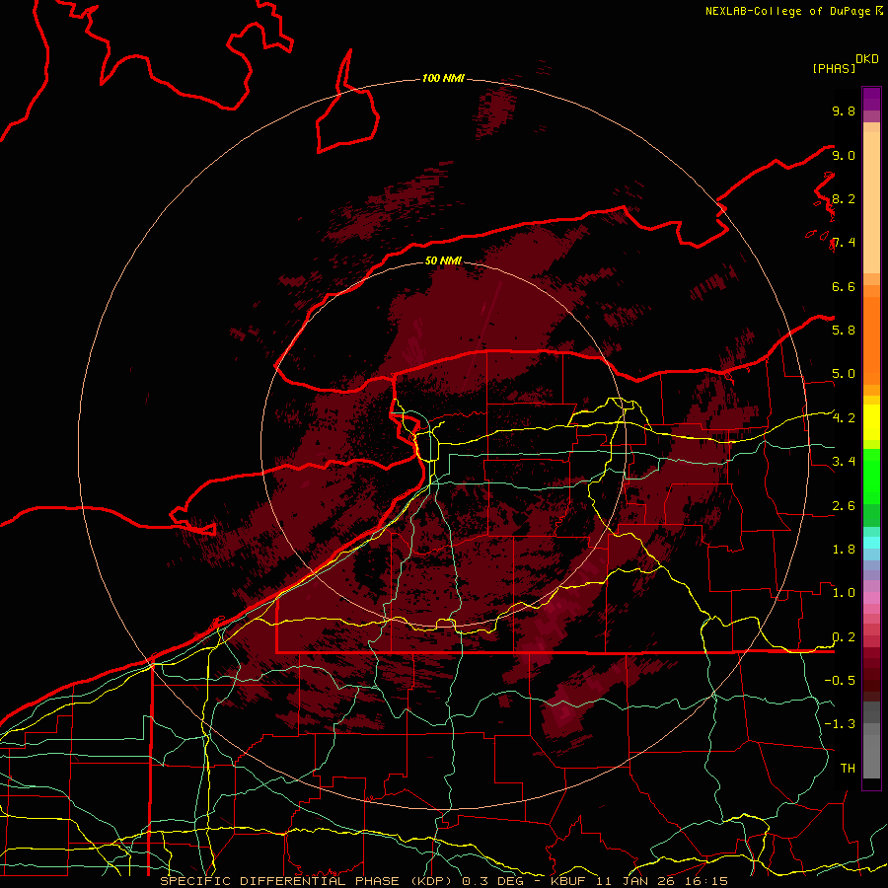Screen dimensions: 888x888
Task: Click the 0.2 scale value label
Action: click(844, 637)
